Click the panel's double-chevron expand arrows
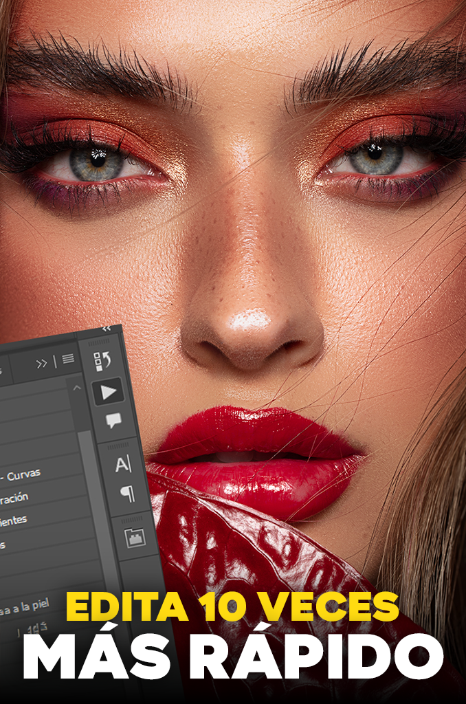This screenshot has height=704, width=466. point(42,363)
